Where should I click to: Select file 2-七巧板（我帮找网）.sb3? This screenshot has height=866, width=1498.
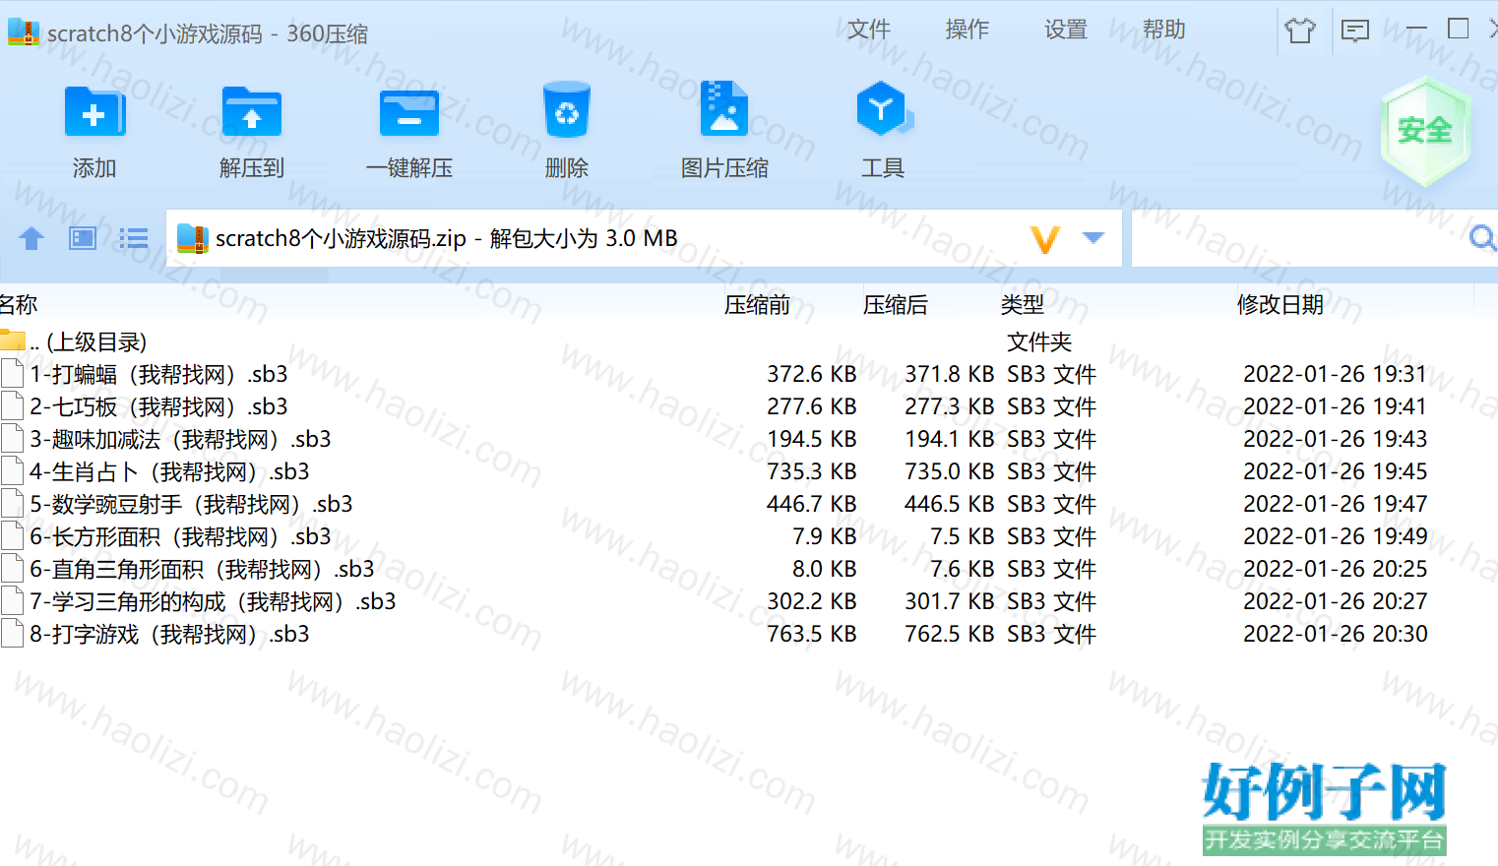158,406
